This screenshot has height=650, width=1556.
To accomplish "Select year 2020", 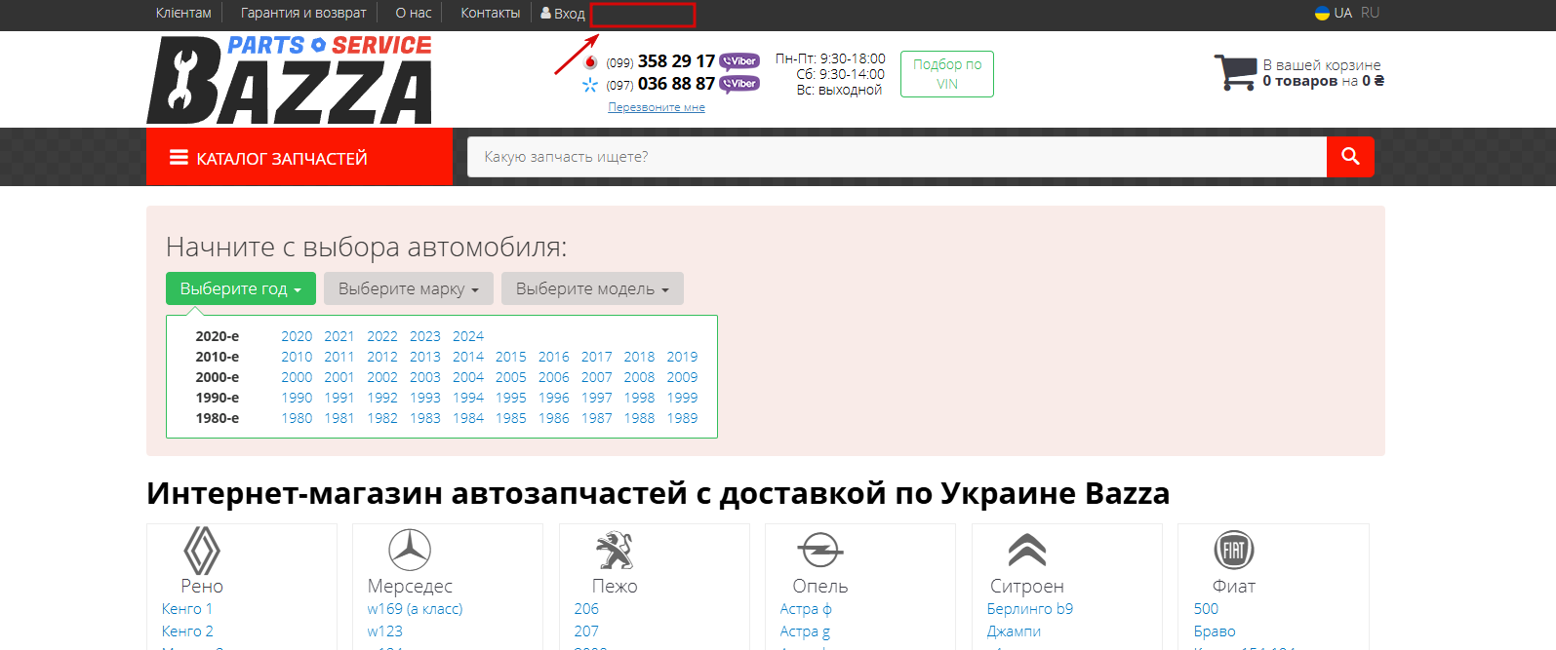I will pyautogui.click(x=297, y=336).
